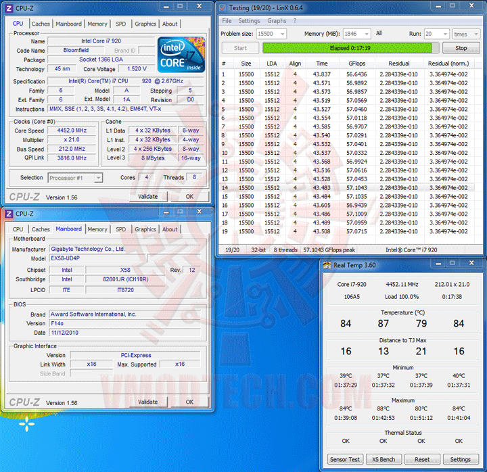Open About tab in lower CPU-Z window
Image resolution: width=487 pixels, height=472 pixels.
pos(170,229)
